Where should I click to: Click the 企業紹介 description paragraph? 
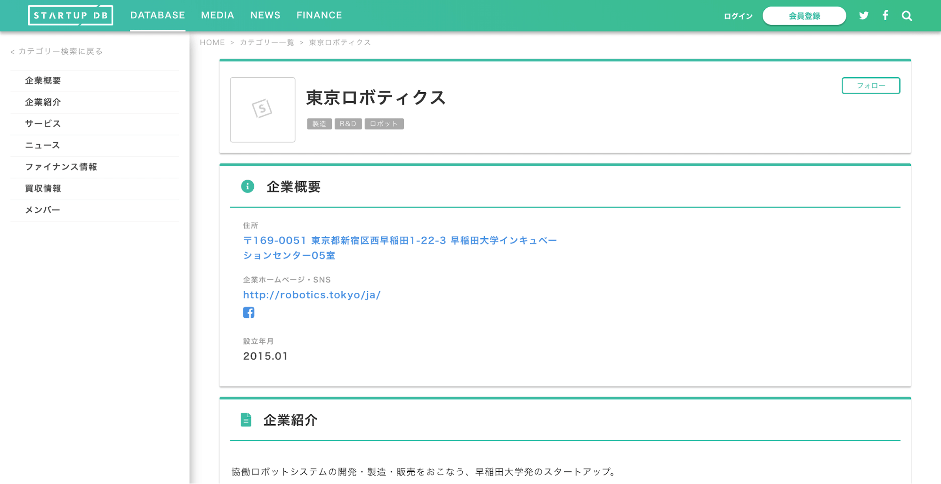[x=424, y=472]
